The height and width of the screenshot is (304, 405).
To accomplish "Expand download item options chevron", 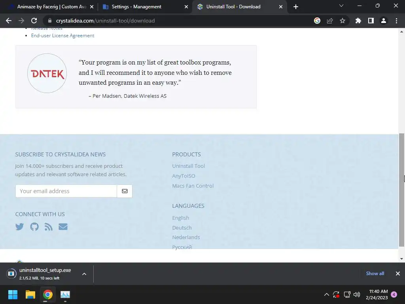I will pyautogui.click(x=84, y=274).
